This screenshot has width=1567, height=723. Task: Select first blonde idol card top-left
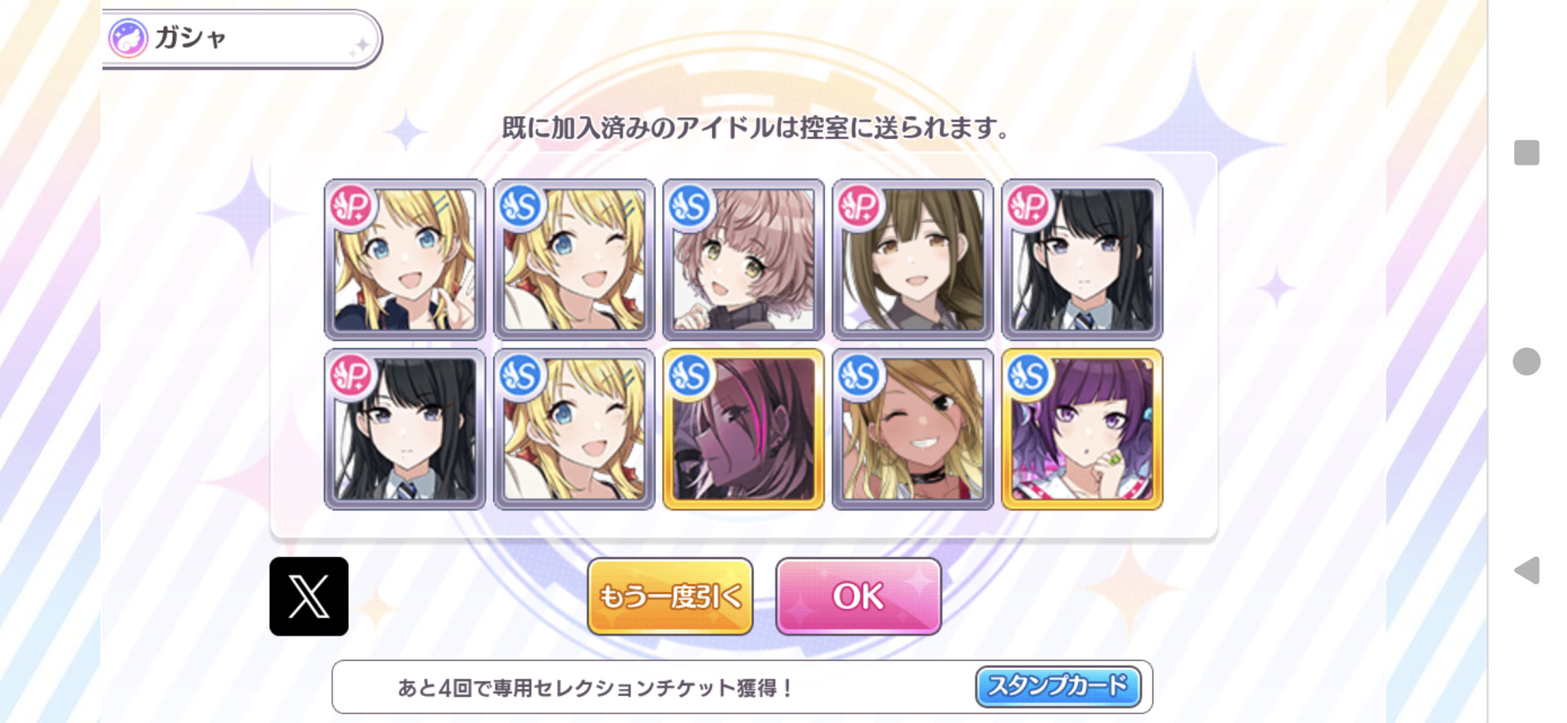tap(405, 260)
